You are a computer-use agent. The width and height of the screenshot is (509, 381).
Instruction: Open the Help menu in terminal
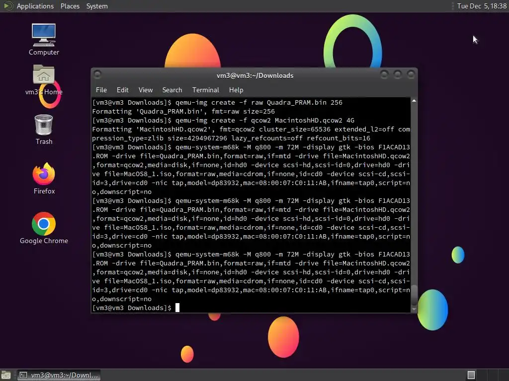(236, 90)
